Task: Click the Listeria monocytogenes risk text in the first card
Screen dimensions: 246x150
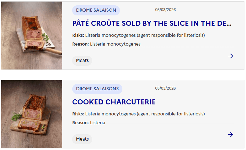Action: (x=145, y=35)
